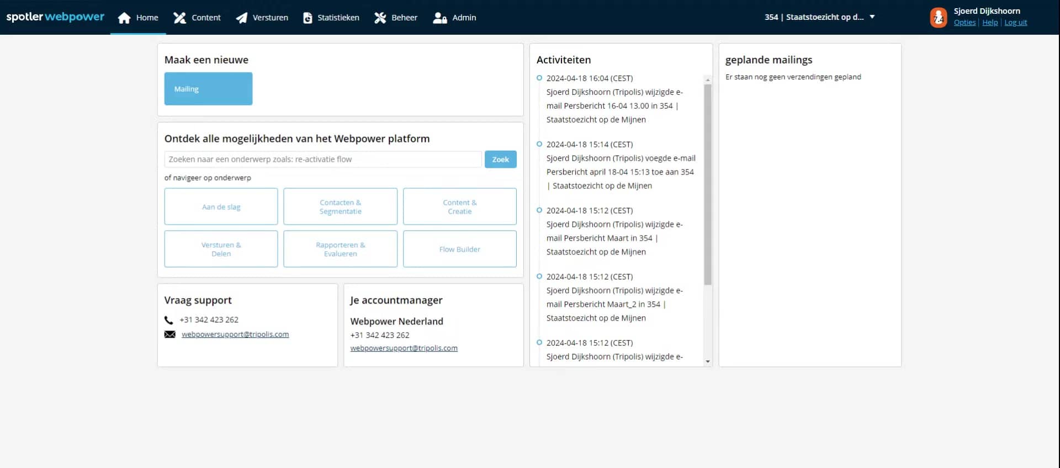Click the spotler webpower logo

(55, 17)
